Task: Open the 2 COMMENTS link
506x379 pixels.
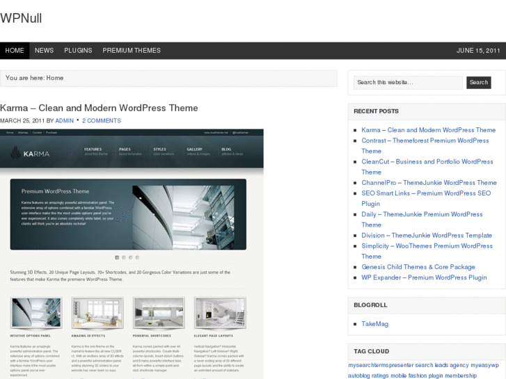Action: pyautogui.click(x=102, y=120)
